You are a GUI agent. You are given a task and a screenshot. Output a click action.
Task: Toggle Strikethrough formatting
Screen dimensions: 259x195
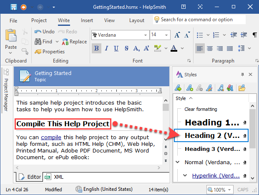[x=126, y=48]
